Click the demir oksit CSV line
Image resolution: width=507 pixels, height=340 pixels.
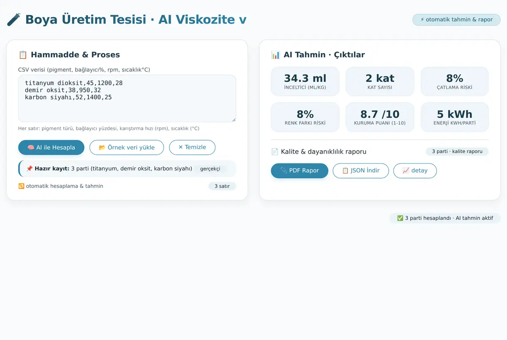(63, 90)
